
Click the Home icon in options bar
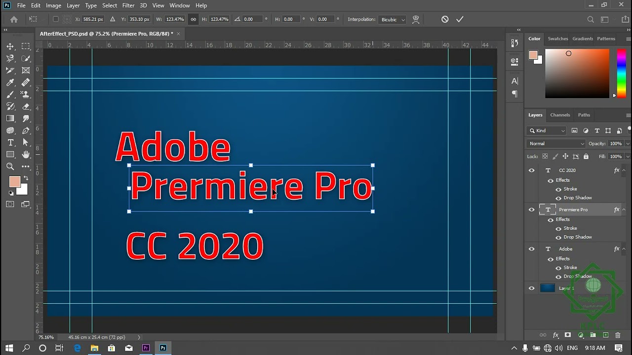14,19
